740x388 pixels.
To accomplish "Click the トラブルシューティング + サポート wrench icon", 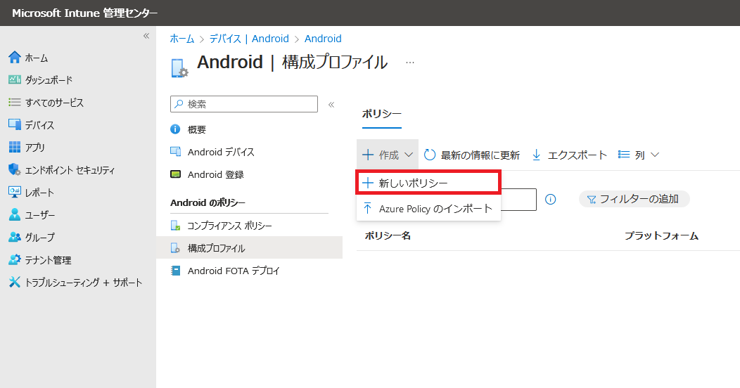I will 15,282.
